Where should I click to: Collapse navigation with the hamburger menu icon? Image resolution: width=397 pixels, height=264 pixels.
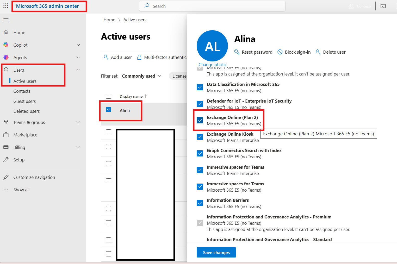pyautogui.click(x=6, y=20)
